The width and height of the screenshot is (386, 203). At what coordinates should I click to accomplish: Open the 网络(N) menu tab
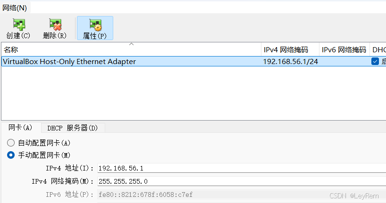pyautogui.click(x=15, y=8)
